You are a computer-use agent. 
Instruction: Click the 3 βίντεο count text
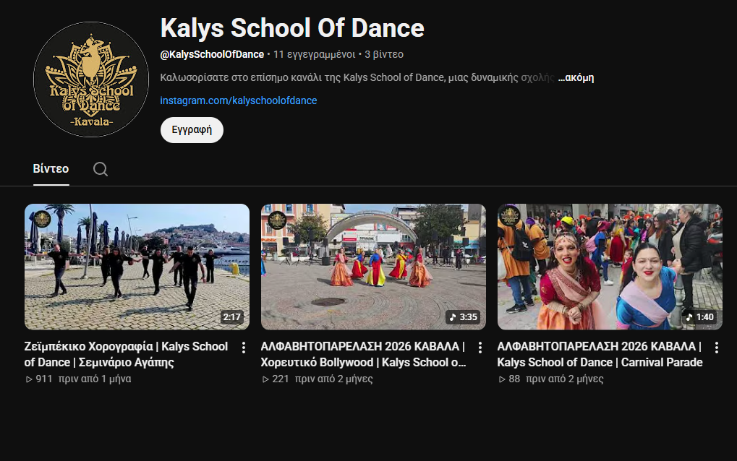click(384, 54)
